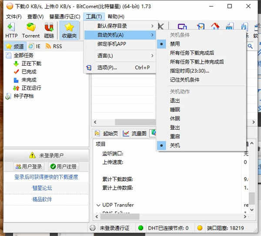This screenshot has height=236, width=261.
Task: Click 绑定手机APP menu entry
Action: point(120,44)
